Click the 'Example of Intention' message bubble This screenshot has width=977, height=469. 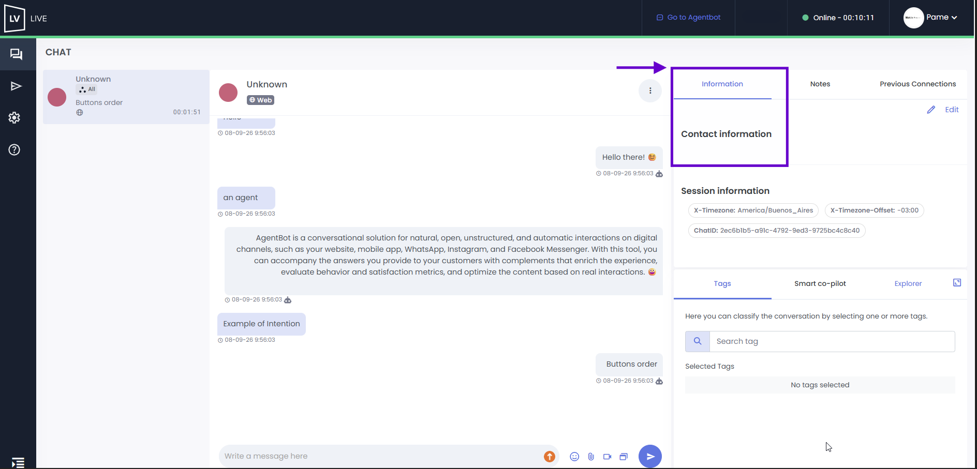point(261,324)
